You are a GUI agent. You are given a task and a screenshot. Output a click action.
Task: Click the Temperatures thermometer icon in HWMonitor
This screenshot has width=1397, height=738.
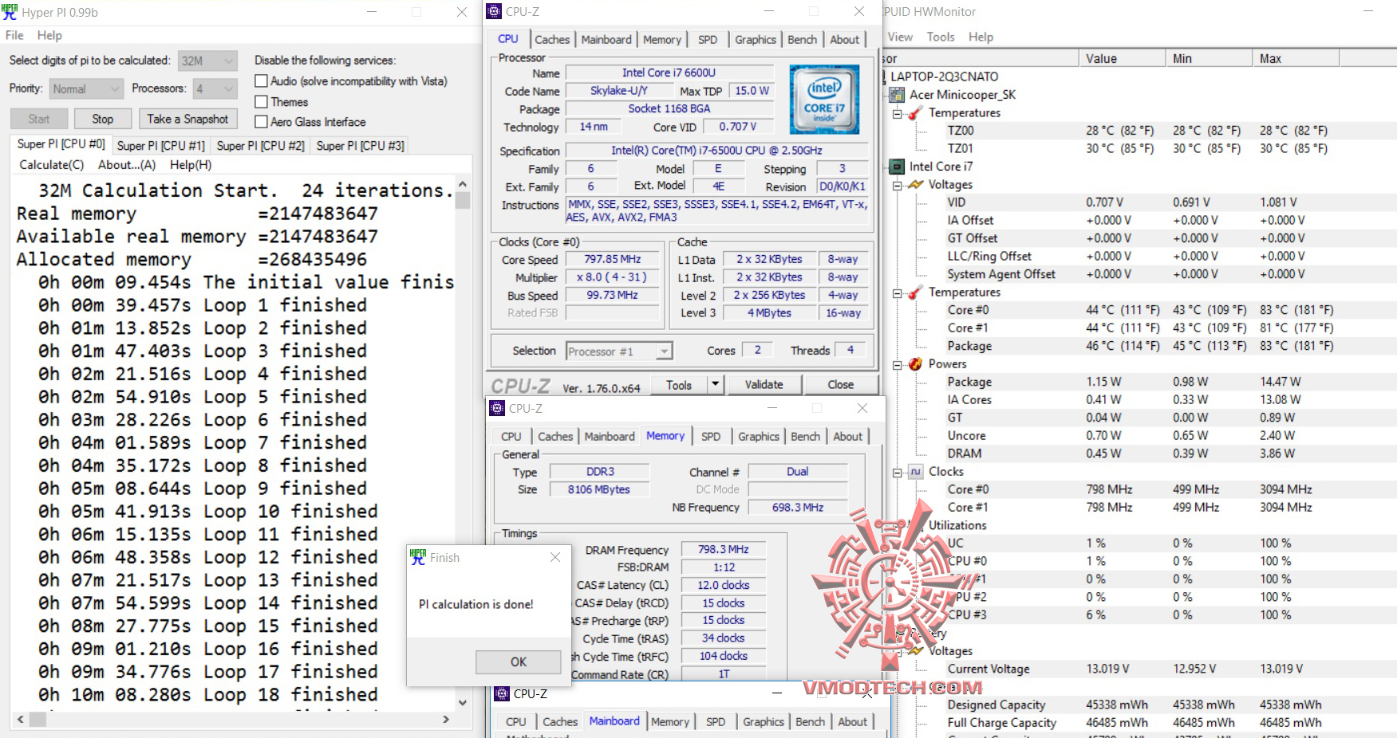[x=914, y=112]
